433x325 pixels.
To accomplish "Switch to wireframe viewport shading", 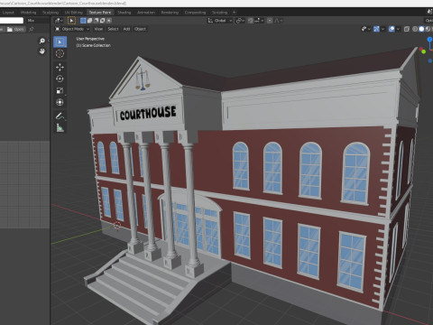I will (415, 29).
